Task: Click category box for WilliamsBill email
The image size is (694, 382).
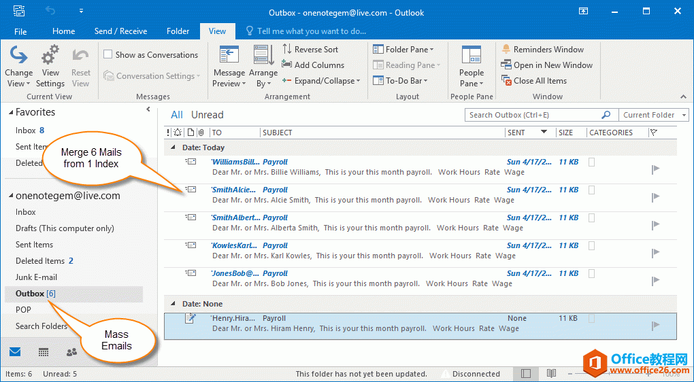Action: pyautogui.click(x=591, y=162)
